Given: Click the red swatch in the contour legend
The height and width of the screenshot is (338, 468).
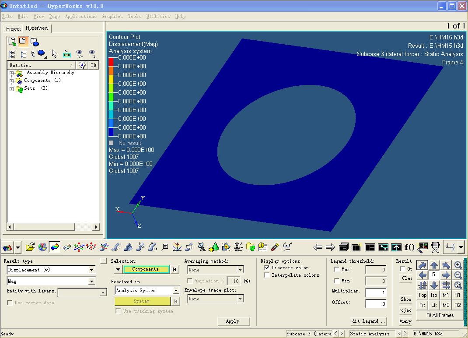Looking at the screenshot, I should coord(111,62).
